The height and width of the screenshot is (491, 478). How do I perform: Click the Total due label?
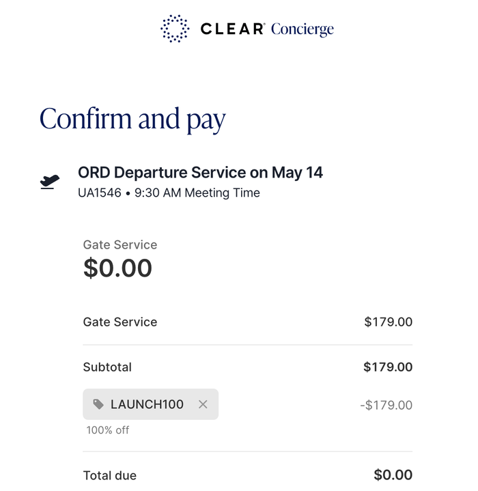tap(110, 476)
